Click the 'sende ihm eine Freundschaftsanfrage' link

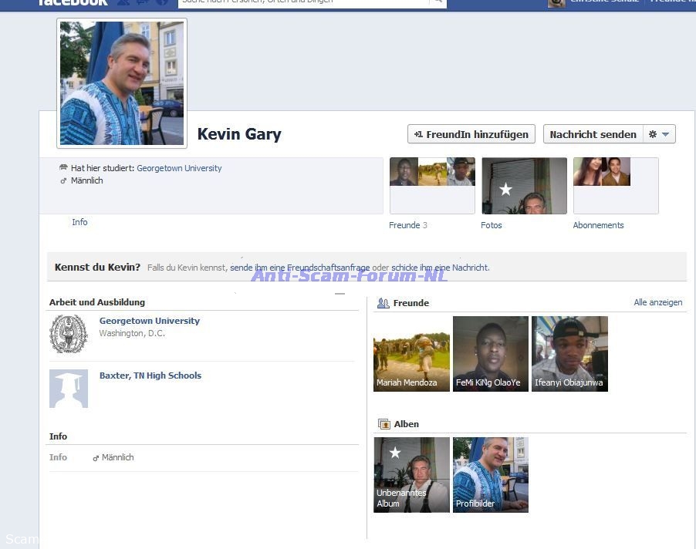(x=299, y=268)
